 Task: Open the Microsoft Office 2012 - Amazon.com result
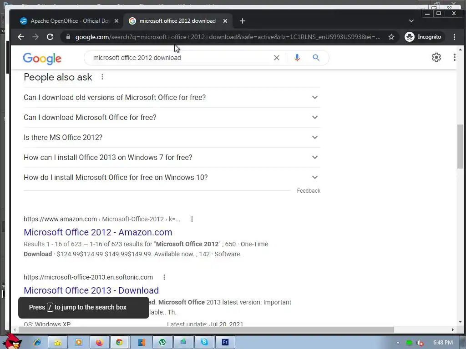click(x=98, y=232)
